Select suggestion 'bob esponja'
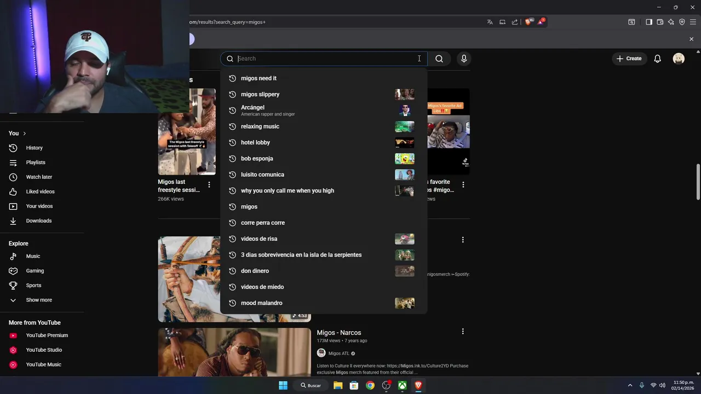This screenshot has height=394, width=701. pyautogui.click(x=324, y=159)
